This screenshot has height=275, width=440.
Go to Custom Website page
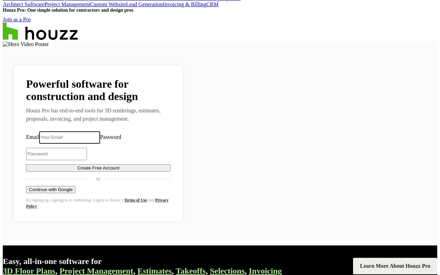point(108,4)
